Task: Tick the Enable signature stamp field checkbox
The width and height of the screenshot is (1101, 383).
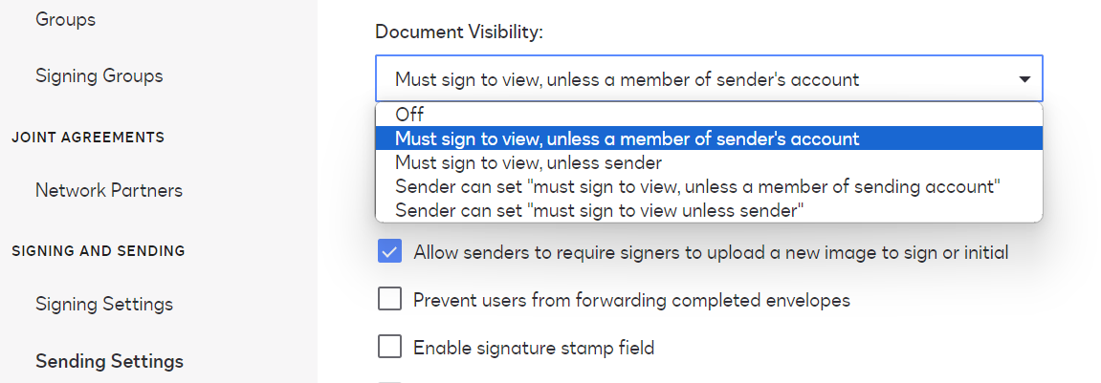Action: click(x=389, y=347)
